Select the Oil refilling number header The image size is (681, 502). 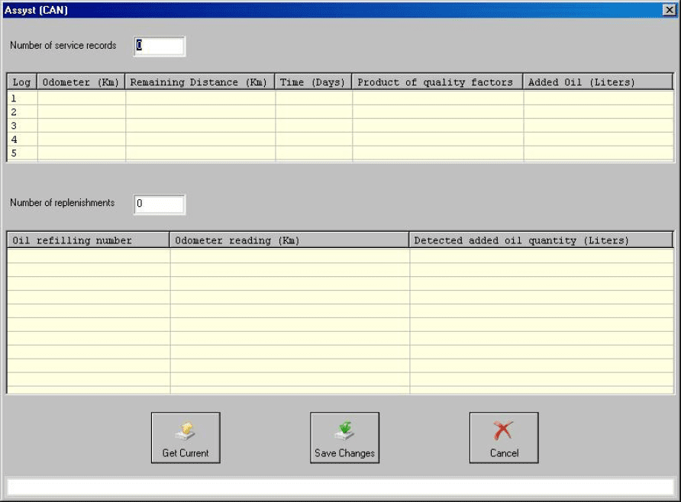pyautogui.click(x=88, y=240)
